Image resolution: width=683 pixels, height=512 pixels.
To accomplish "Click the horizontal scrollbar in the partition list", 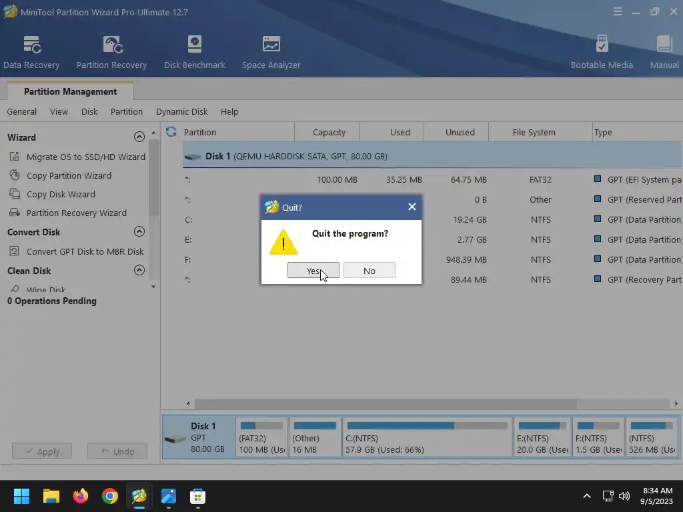I will pos(386,403).
